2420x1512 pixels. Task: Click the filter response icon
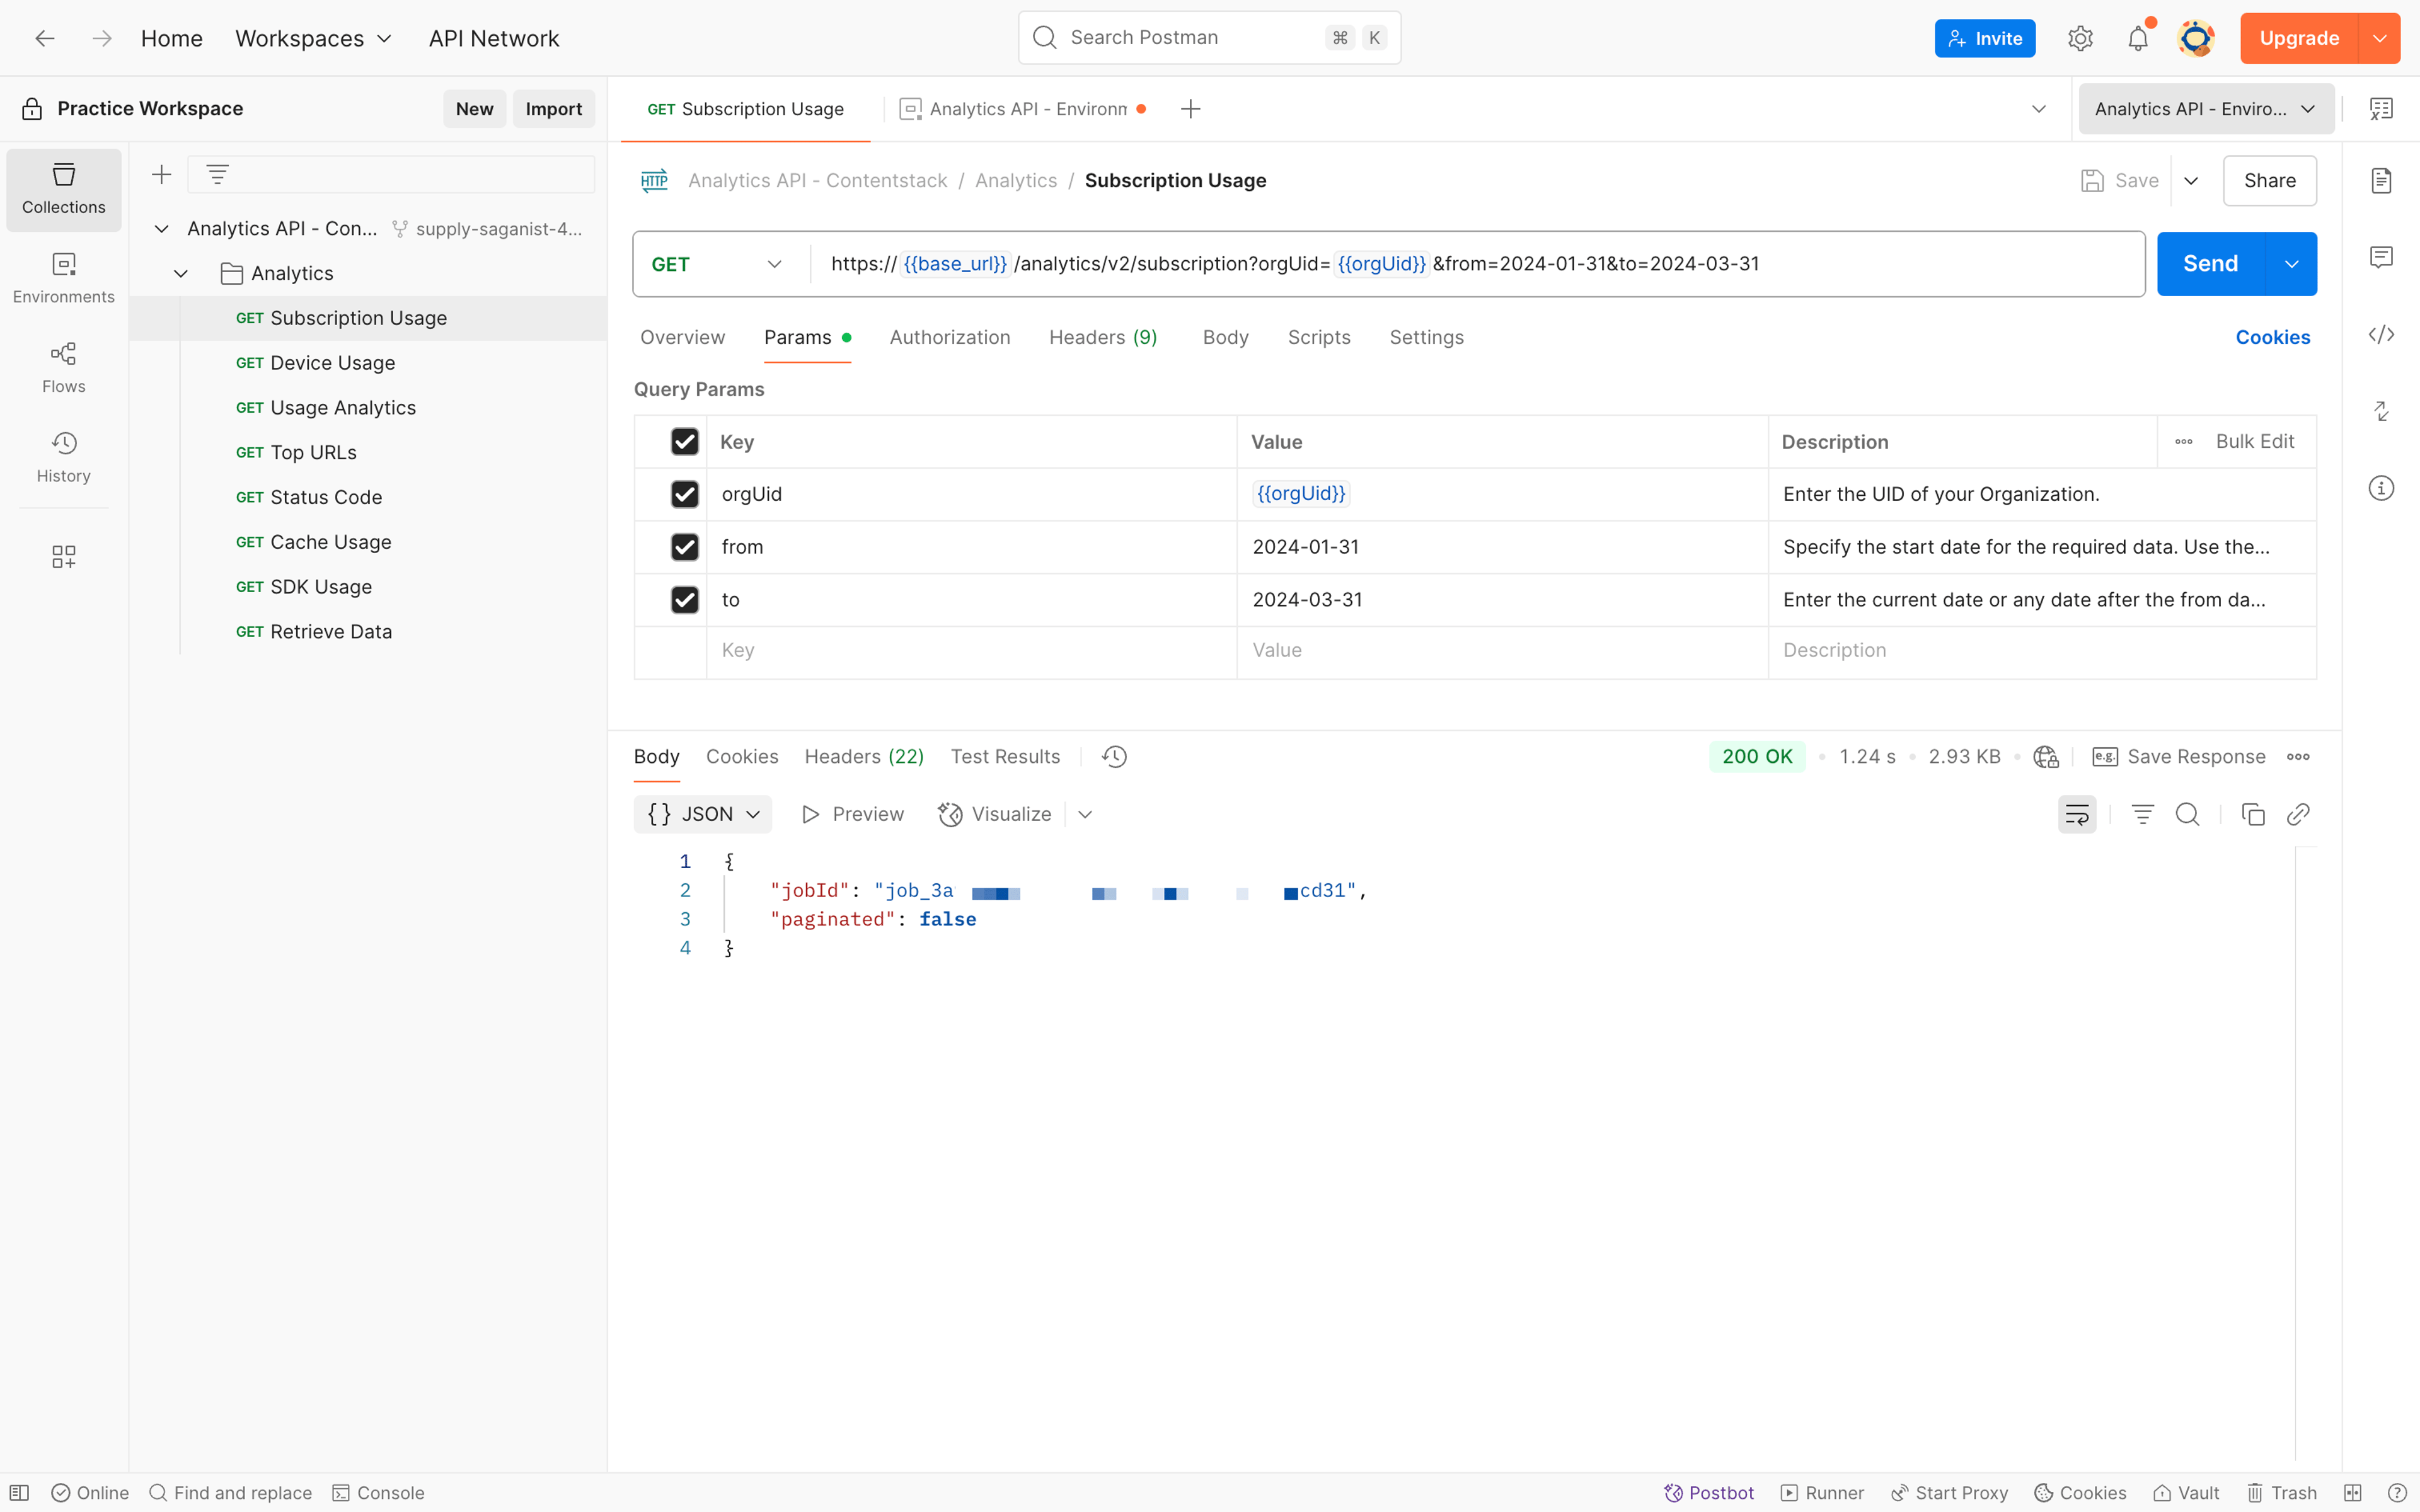(2142, 815)
